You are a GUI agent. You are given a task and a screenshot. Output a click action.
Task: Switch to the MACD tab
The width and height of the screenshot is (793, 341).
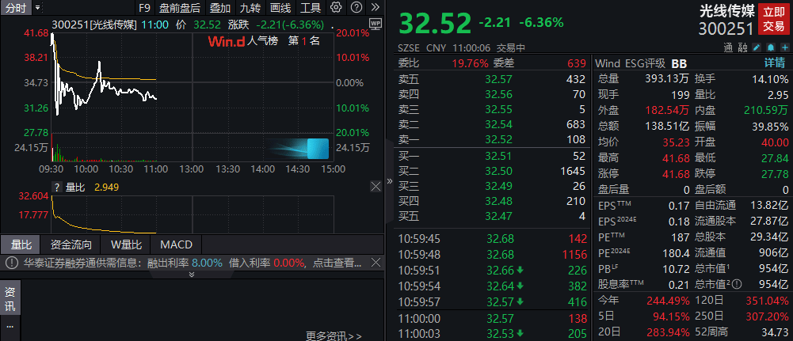pos(176,245)
